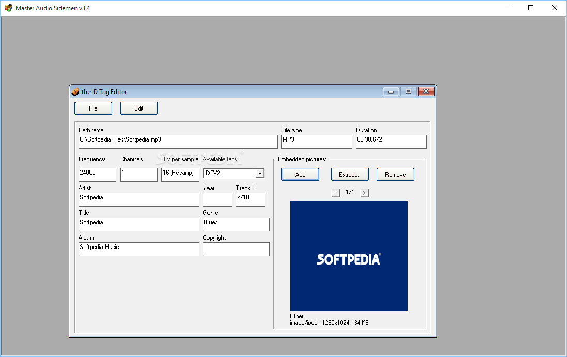Click the empty Copyright field
This screenshot has height=357, width=567.
(x=236, y=249)
